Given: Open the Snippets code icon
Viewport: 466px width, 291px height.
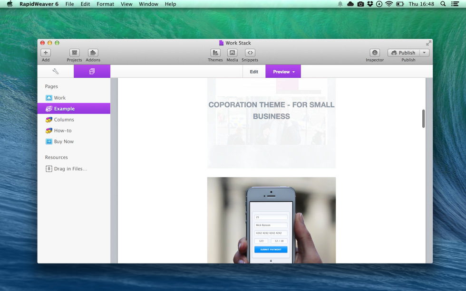Looking at the screenshot, I should click(250, 53).
